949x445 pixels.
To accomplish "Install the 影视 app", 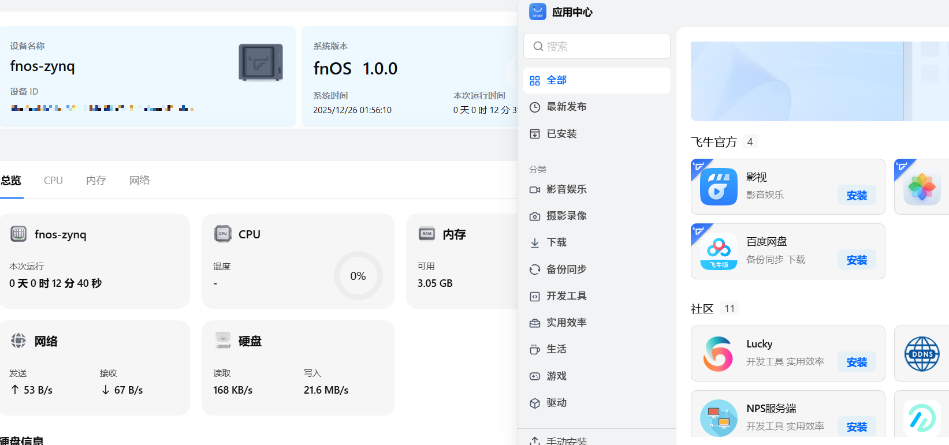I will (x=857, y=196).
